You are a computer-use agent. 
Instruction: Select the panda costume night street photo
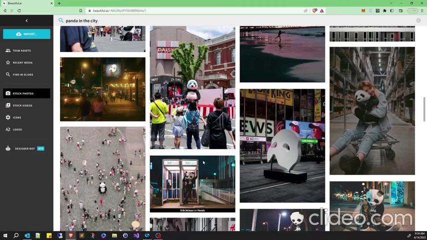tap(372, 206)
